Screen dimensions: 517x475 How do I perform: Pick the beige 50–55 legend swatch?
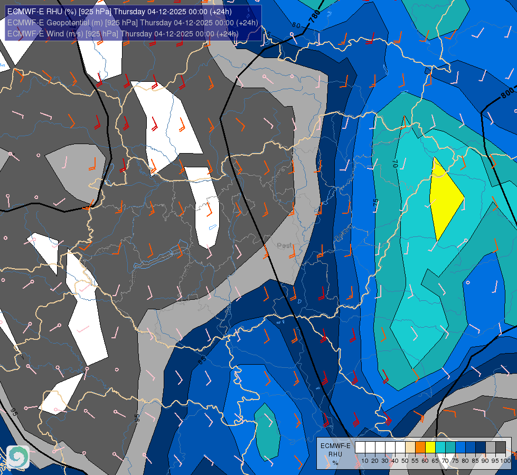coord(410,448)
